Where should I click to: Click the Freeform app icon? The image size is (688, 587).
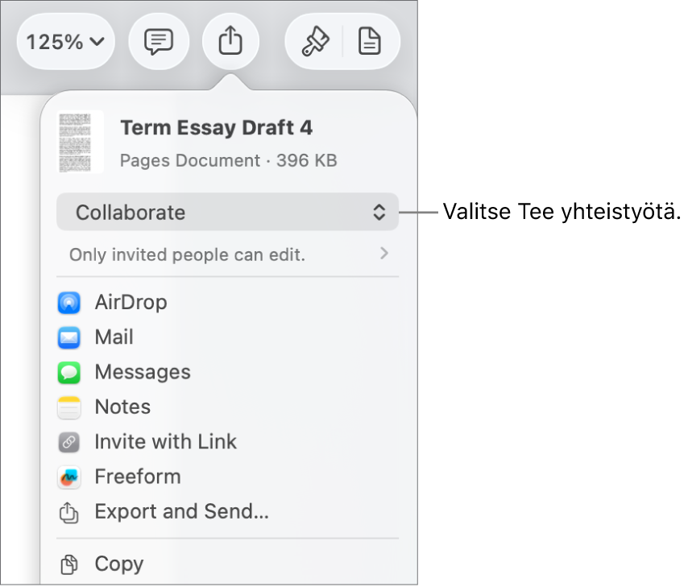tap(69, 477)
